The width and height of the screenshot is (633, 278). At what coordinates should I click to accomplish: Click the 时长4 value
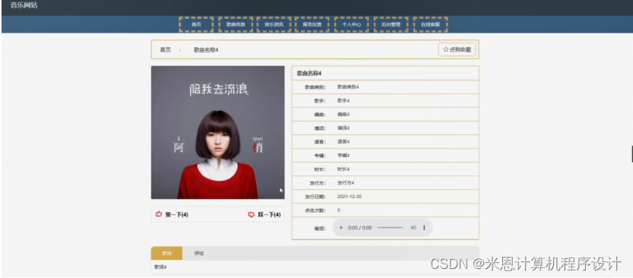343,169
